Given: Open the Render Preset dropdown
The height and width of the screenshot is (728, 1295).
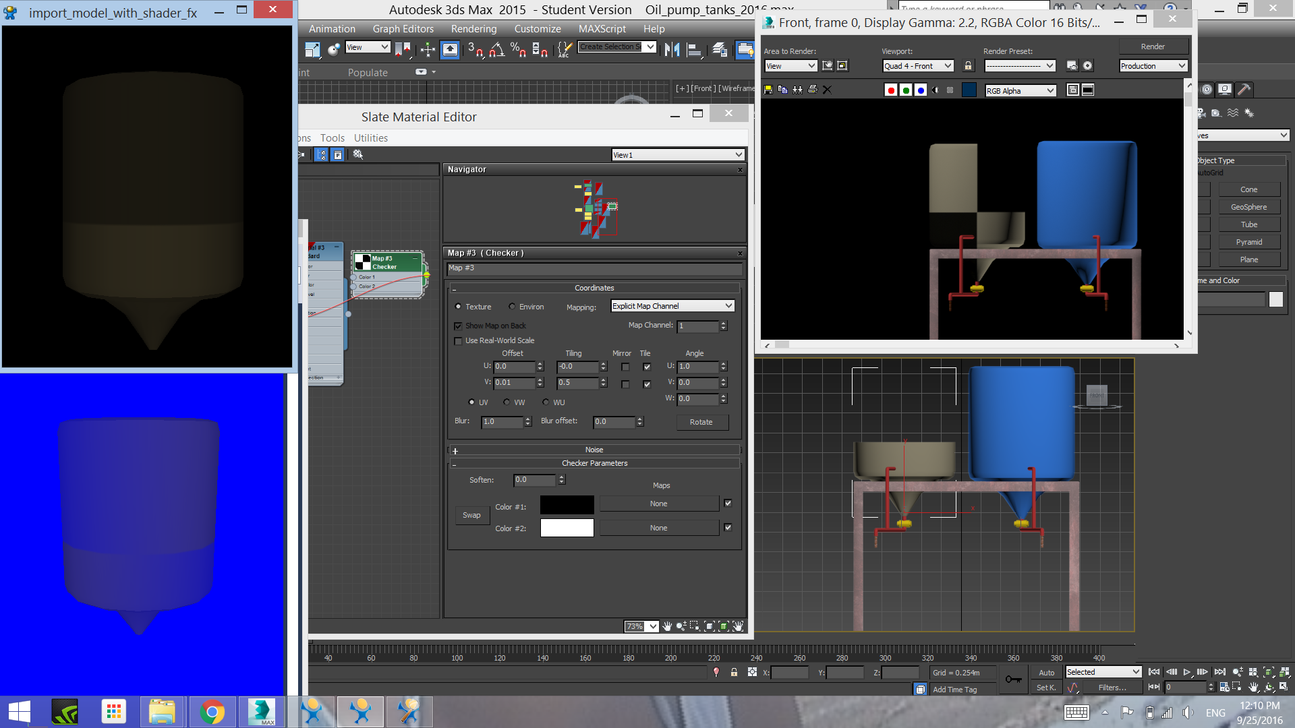Looking at the screenshot, I should point(1020,66).
